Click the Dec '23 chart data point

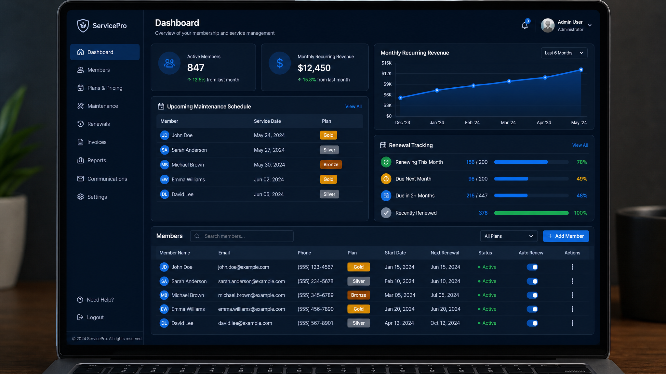point(401,98)
